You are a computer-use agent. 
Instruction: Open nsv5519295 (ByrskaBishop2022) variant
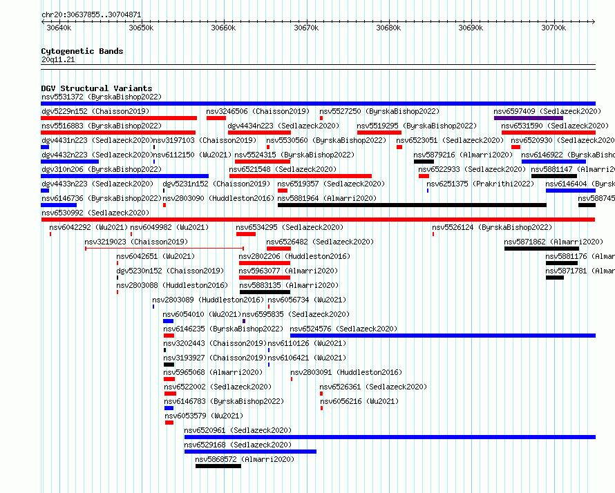point(417,126)
